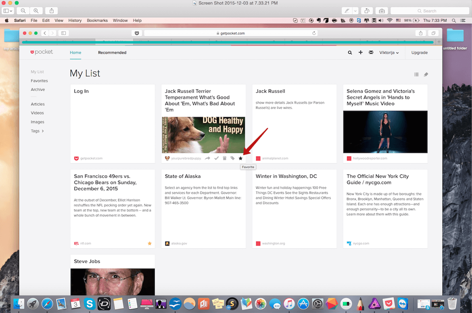Click Preview's rotate button
Viewport: 472px width, 313px height.
coord(367,11)
